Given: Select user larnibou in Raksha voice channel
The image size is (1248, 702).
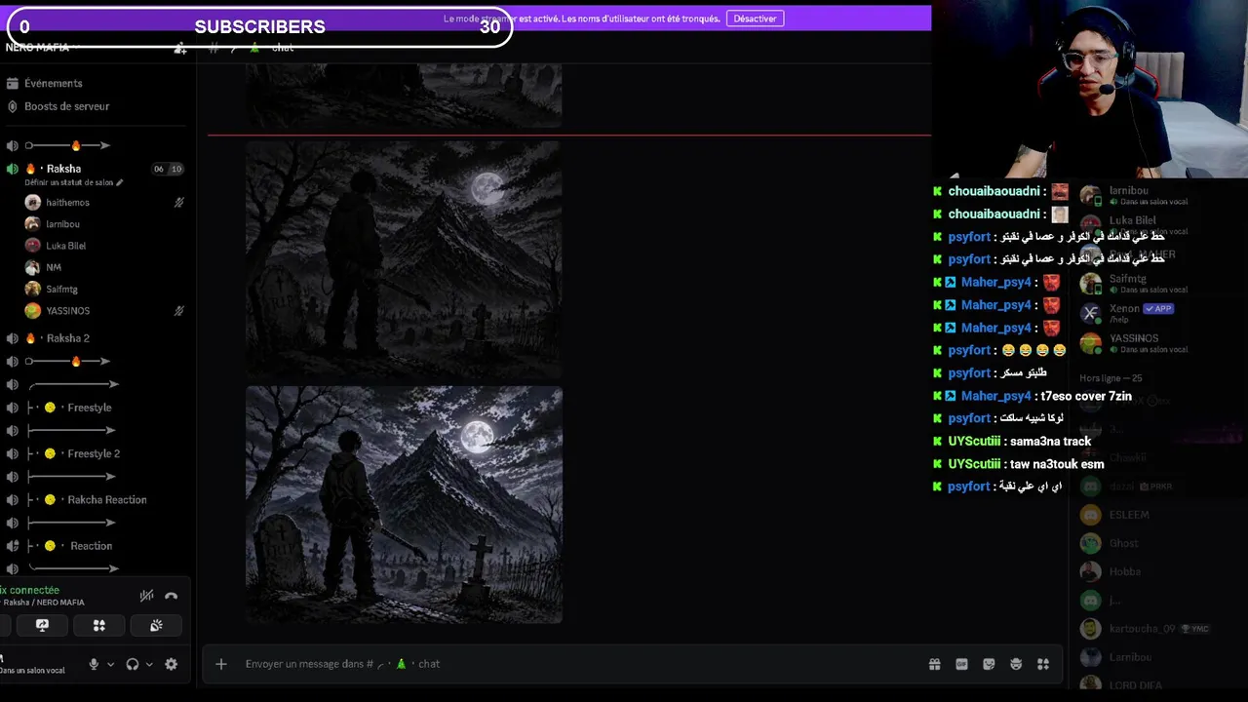Looking at the screenshot, I should (x=62, y=224).
